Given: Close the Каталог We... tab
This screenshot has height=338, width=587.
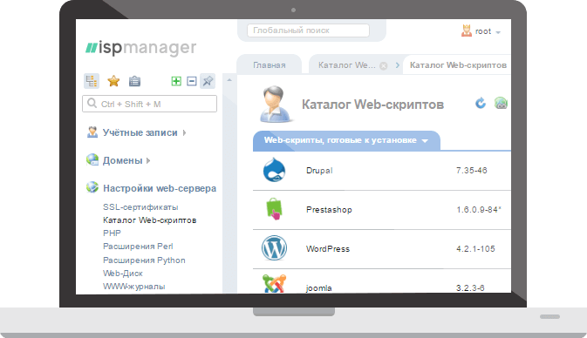Looking at the screenshot, I should [384, 66].
